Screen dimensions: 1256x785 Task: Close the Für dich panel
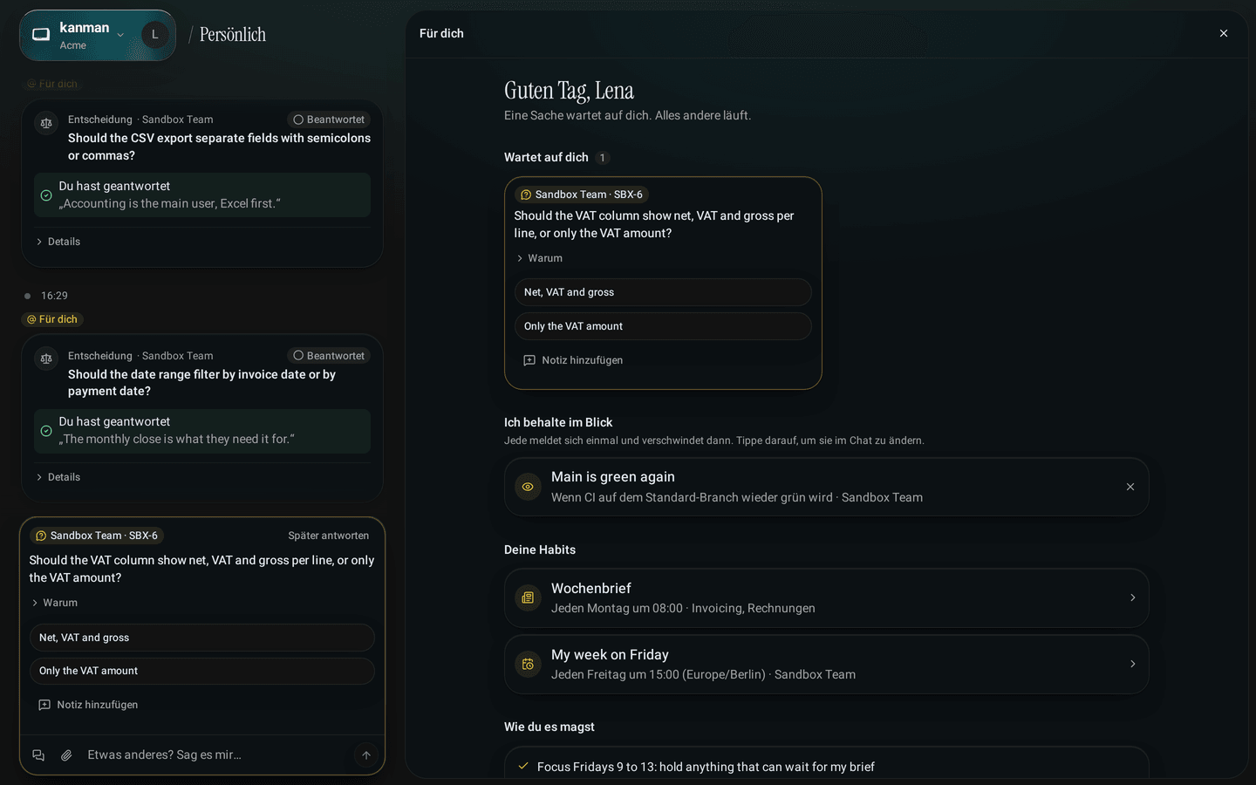(x=1224, y=33)
